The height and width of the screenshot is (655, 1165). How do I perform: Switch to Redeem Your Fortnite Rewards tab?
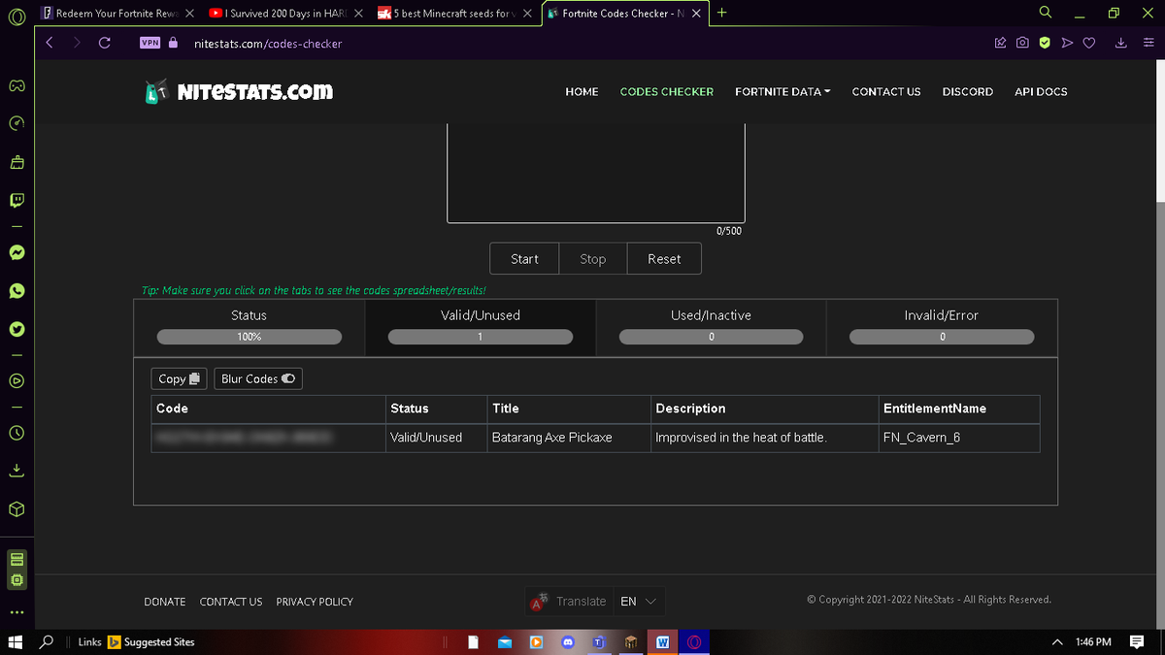tap(117, 14)
